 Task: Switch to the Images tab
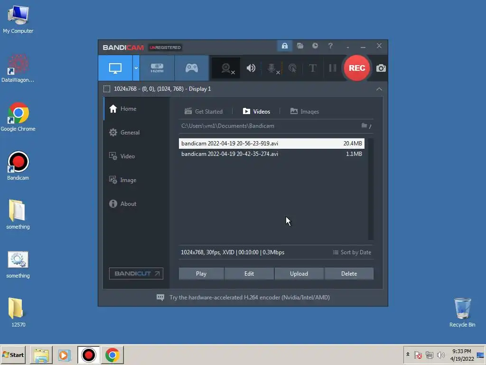[305, 111]
